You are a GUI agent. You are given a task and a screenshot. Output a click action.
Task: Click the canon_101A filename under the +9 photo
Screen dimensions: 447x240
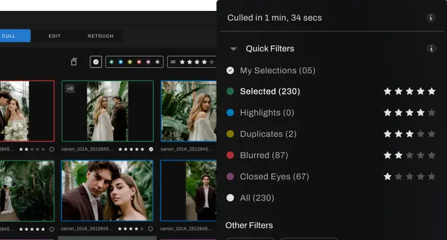coord(87,149)
